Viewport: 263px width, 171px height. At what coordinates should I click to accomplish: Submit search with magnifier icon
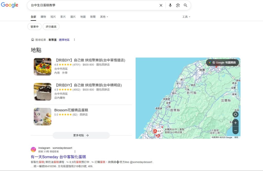coord(185,5)
